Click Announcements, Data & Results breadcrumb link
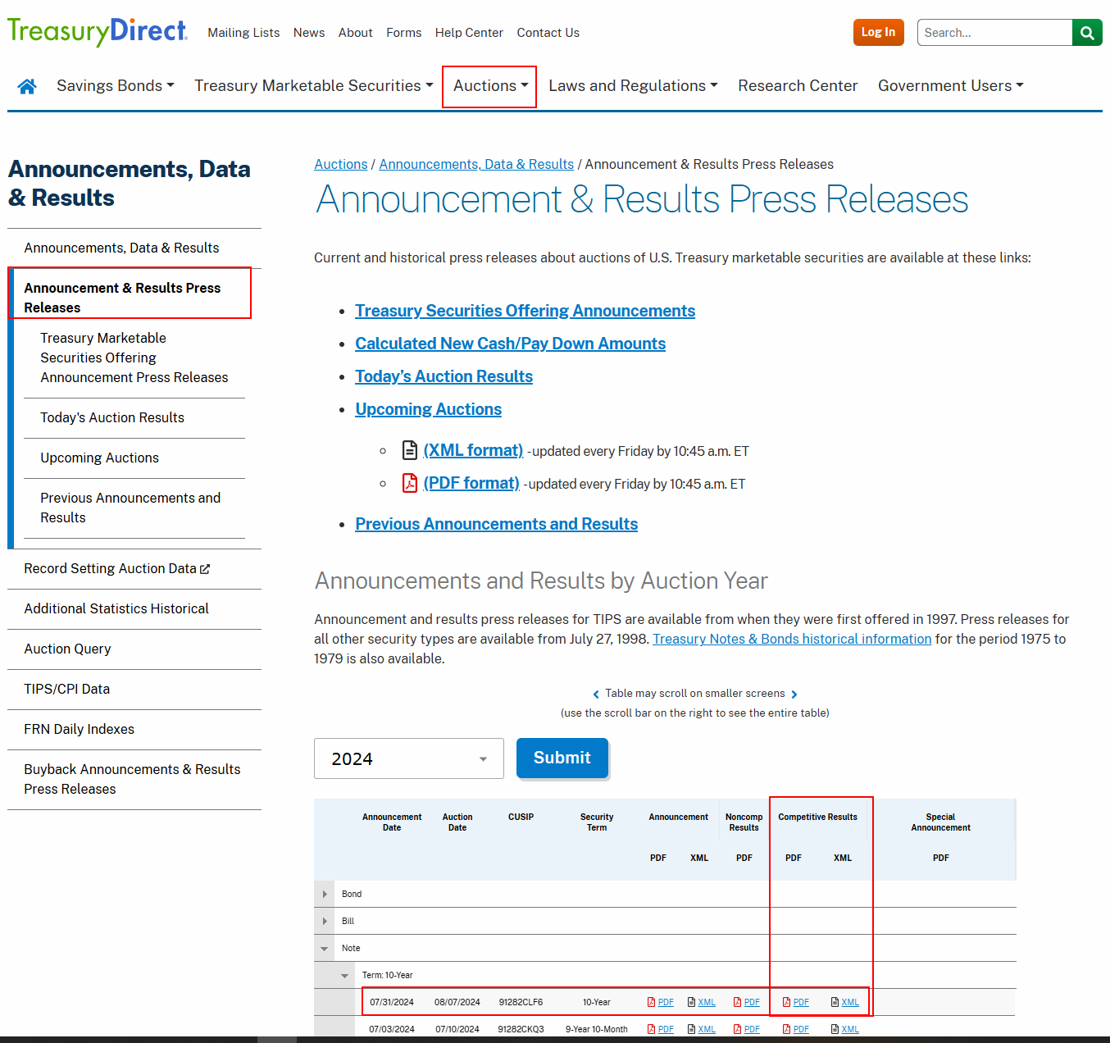 point(476,164)
